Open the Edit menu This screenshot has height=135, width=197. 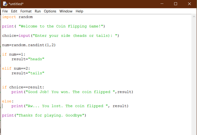14,11
